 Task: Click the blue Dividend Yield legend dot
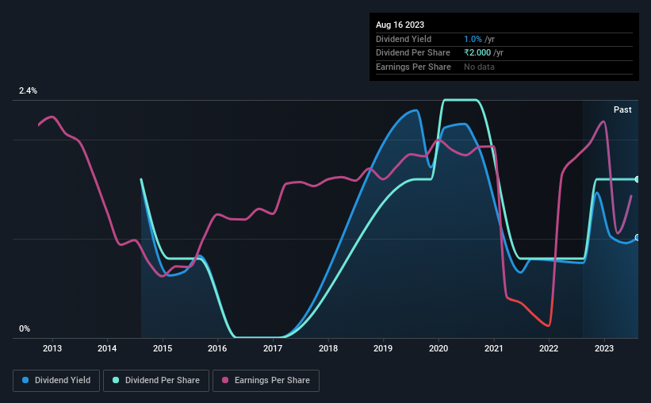point(25,380)
